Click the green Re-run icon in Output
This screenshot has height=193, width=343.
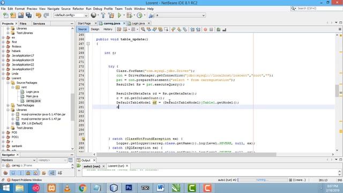[x=79, y=166]
